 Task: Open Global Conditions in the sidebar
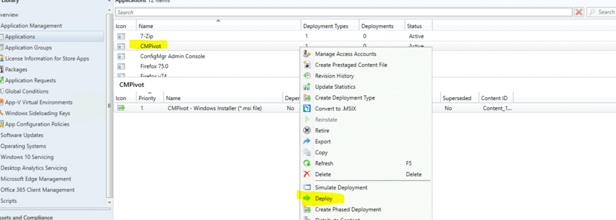pyautogui.click(x=26, y=92)
